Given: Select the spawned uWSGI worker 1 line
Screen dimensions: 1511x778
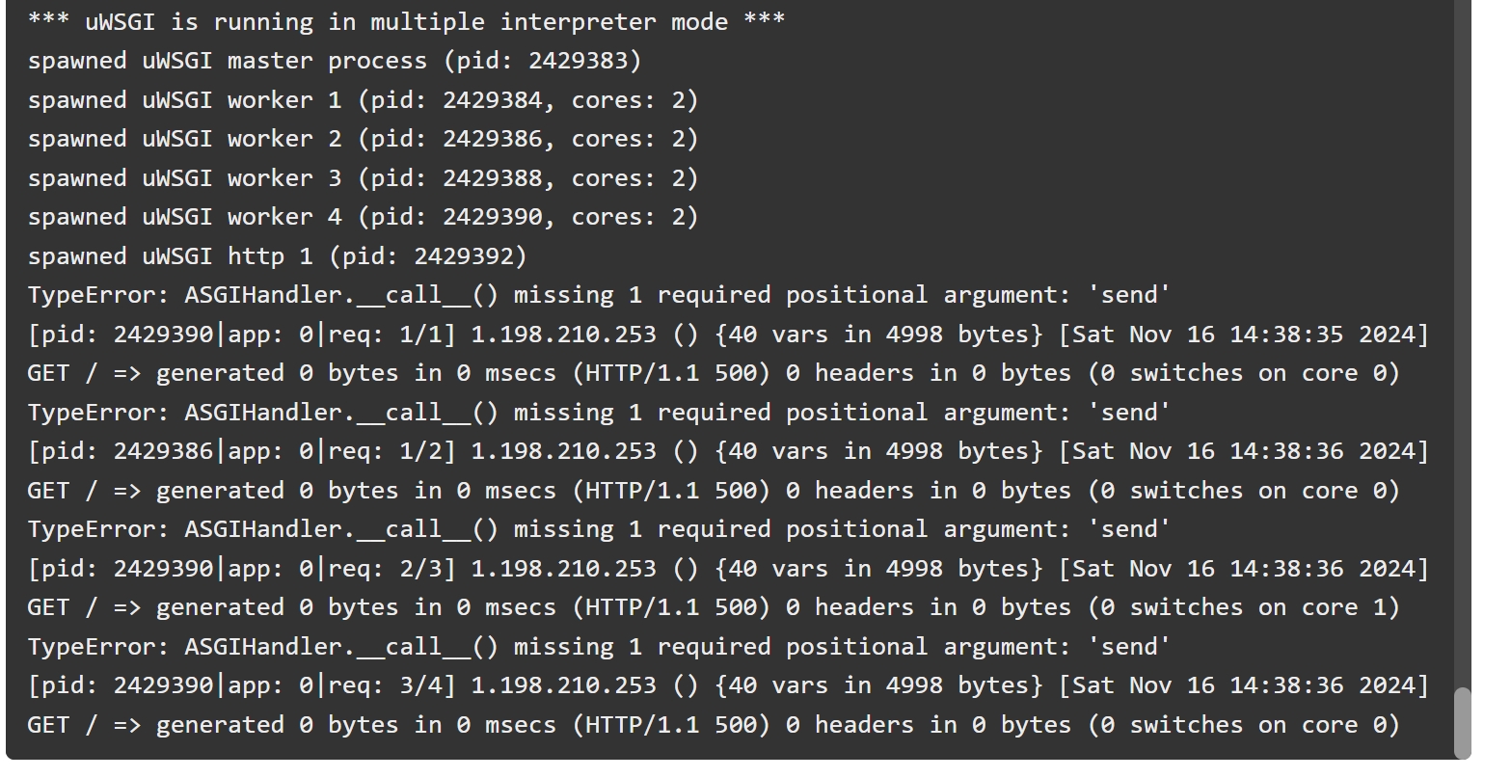Looking at the screenshot, I should (x=363, y=100).
